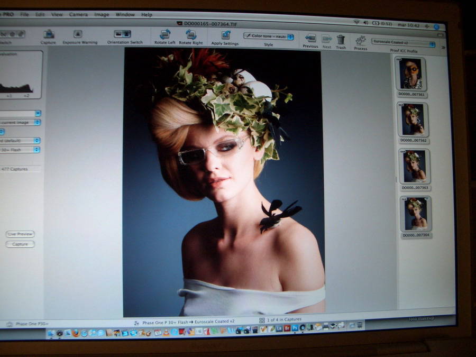Expand the toolbar overflow chevron
Image resolution: width=476 pixels, height=357 pixels.
click(443, 47)
